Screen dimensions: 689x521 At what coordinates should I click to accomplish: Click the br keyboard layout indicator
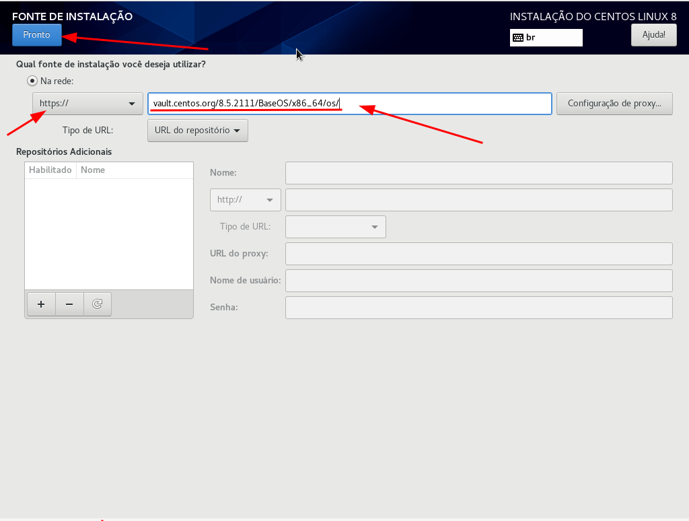[546, 38]
